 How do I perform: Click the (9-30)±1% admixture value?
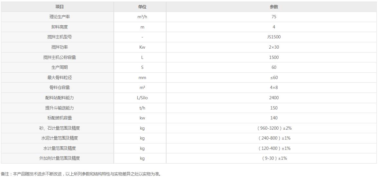pyautogui.click(x=274, y=158)
